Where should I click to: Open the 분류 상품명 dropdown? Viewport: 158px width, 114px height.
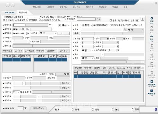pyautogui.click(x=87, y=25)
